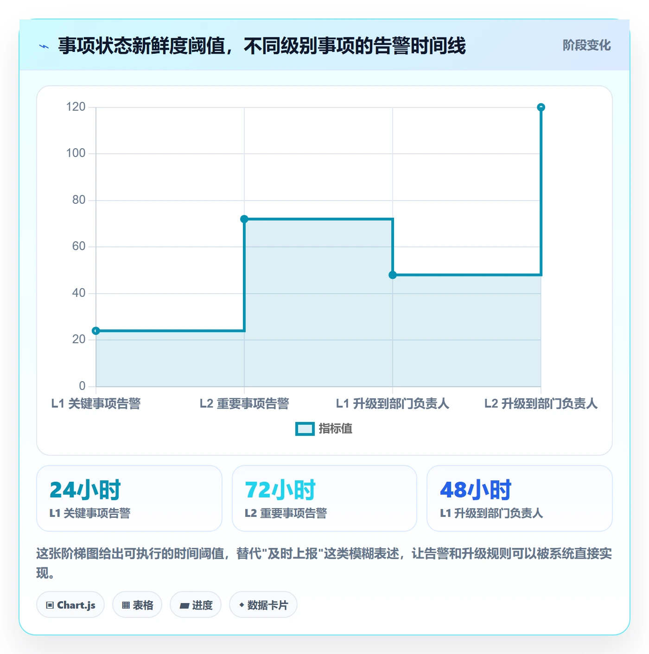Open the 72小时 L2 重要事项告警 card

coord(324,498)
